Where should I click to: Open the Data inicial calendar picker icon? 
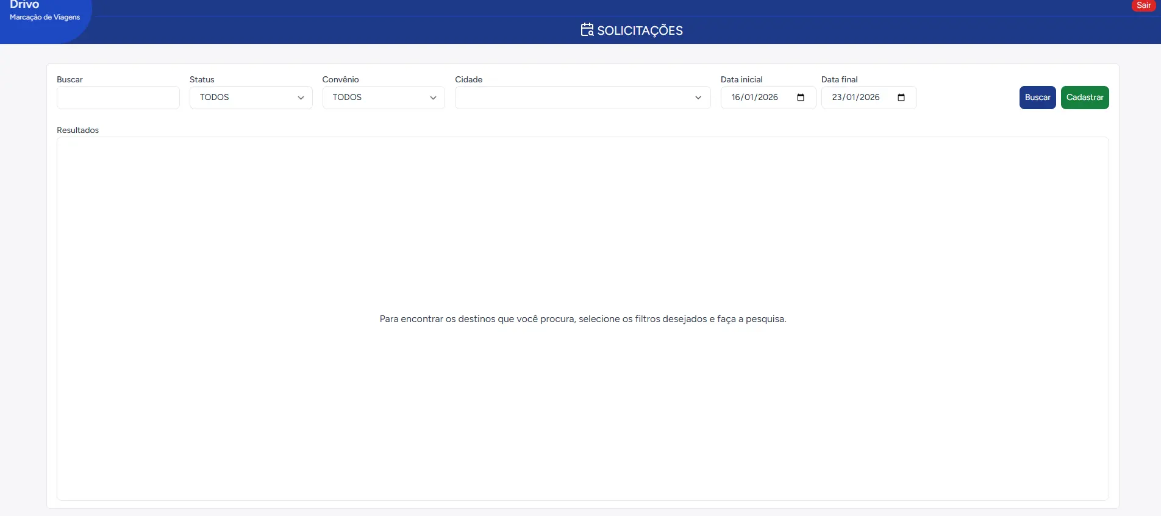(x=801, y=98)
